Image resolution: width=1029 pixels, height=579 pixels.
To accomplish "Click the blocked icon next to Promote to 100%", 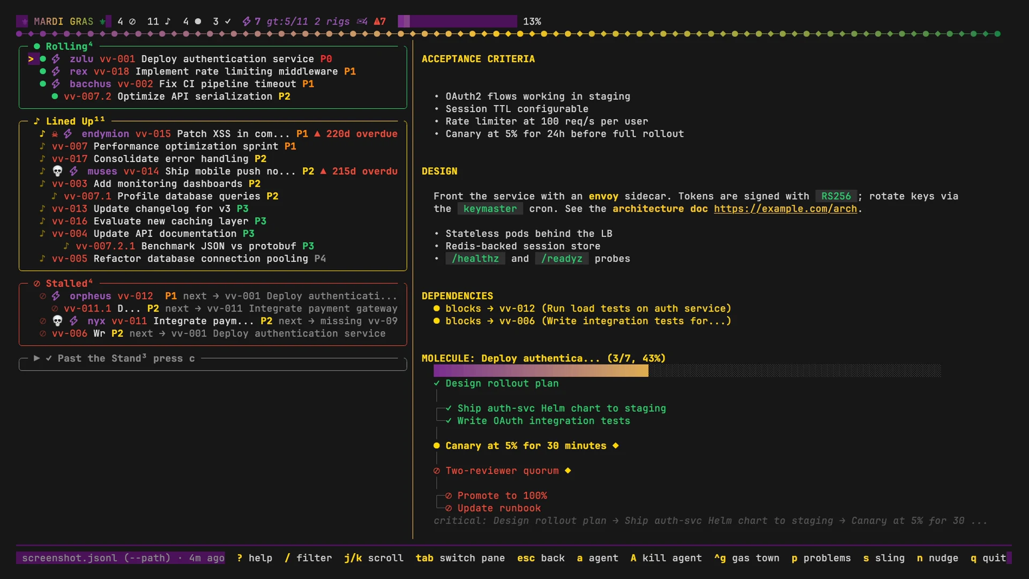I will pyautogui.click(x=449, y=496).
